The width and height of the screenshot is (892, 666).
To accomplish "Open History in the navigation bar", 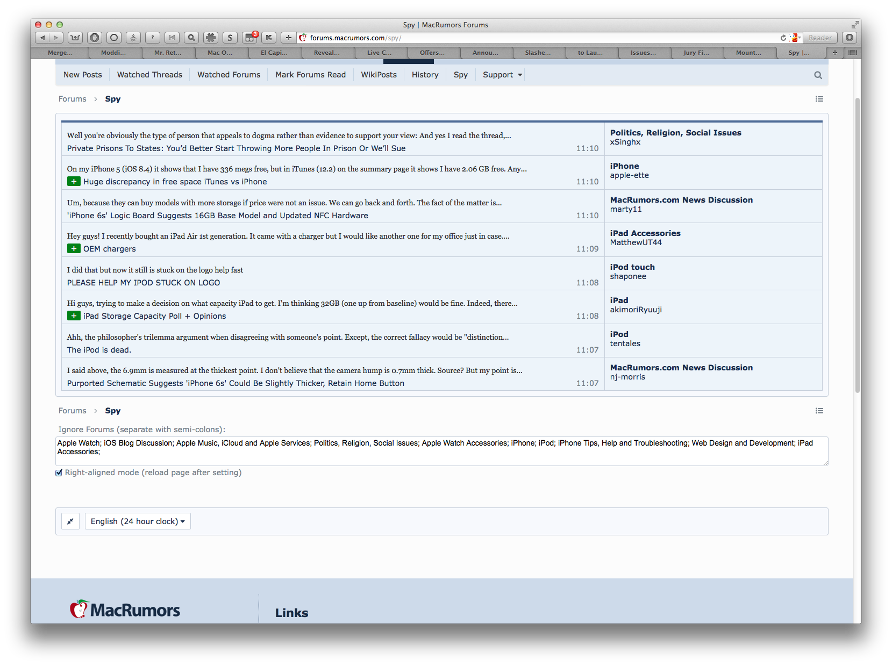I will [x=425, y=75].
